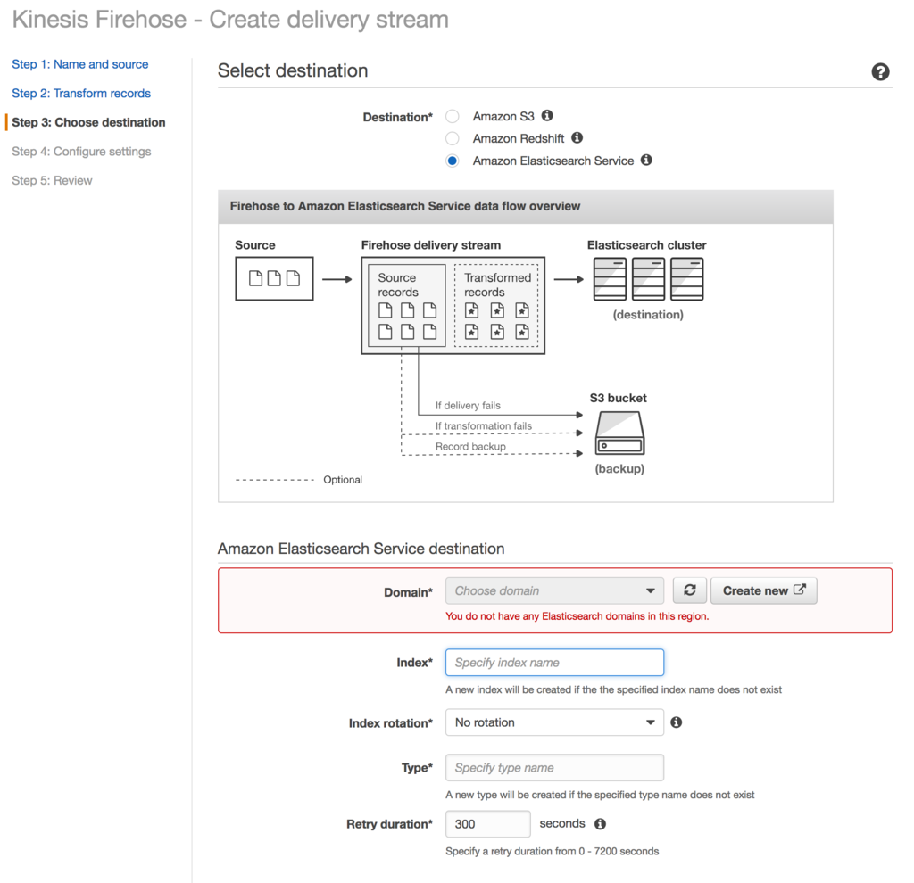This screenshot has width=914, height=883.
Task: Select the Amazon Redshift destination radio button
Action: (453, 138)
